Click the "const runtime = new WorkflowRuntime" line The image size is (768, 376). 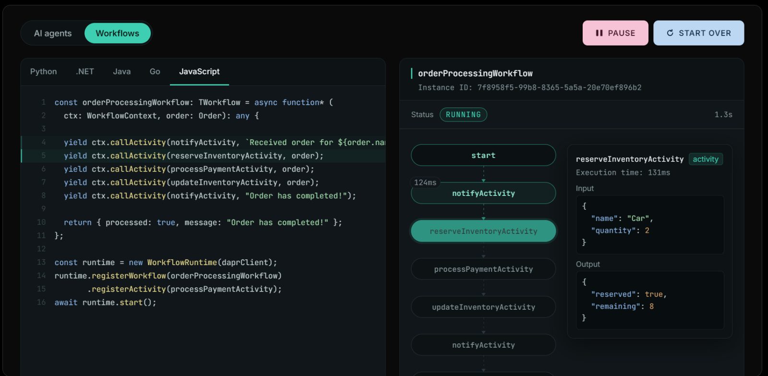(x=166, y=262)
